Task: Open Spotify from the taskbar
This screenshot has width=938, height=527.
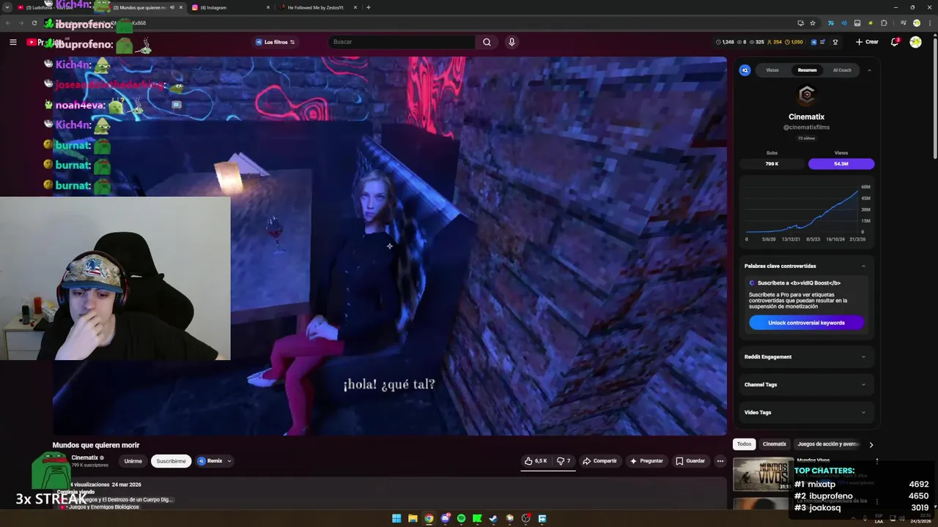Action: click(x=461, y=518)
